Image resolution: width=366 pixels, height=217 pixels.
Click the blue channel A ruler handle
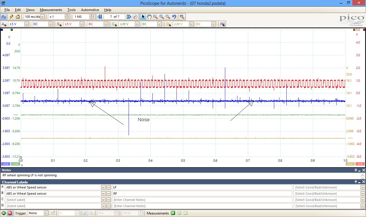click(x=2, y=30)
